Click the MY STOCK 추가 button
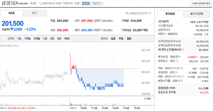This screenshot has height=111, width=213. [201, 3]
